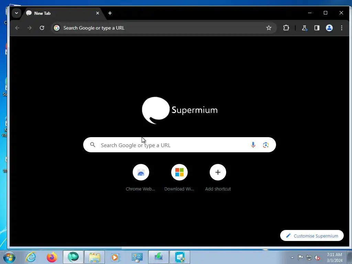Screen dimensions: 352x264
Task: Search by image with Lens icon
Action: point(266,145)
